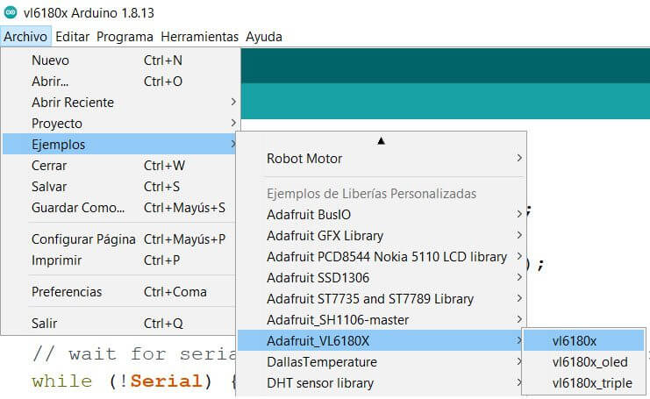
Task: Expand the Proyecto submenu
Action: pos(57,124)
